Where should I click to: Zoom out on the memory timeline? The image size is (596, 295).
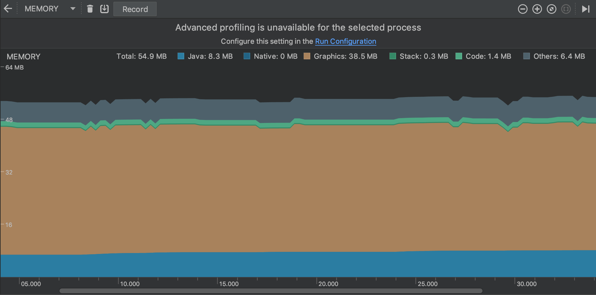pos(522,9)
